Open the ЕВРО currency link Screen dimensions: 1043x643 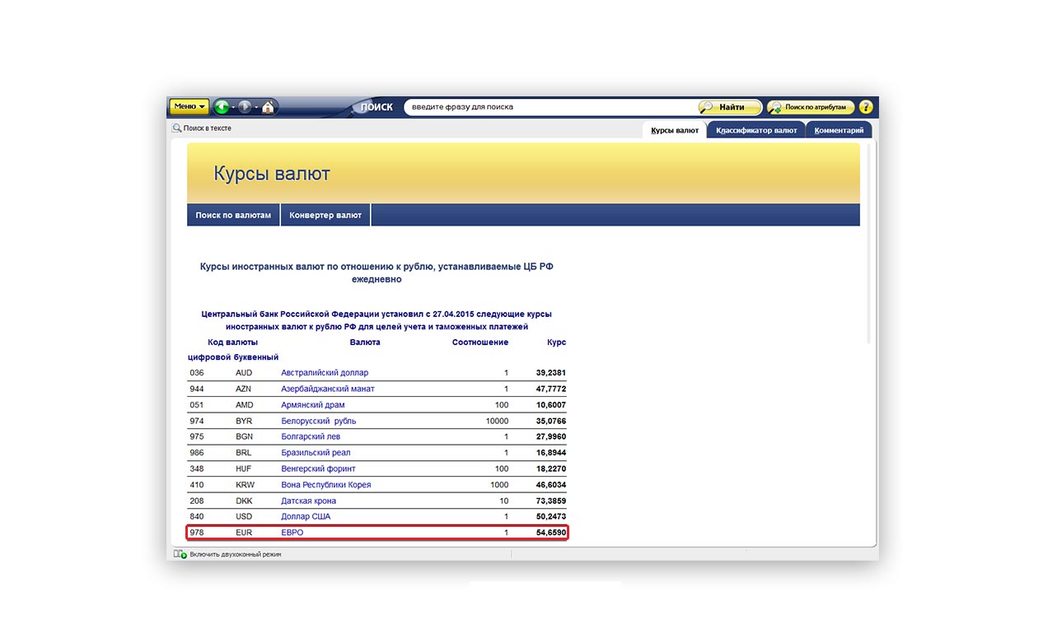click(292, 533)
